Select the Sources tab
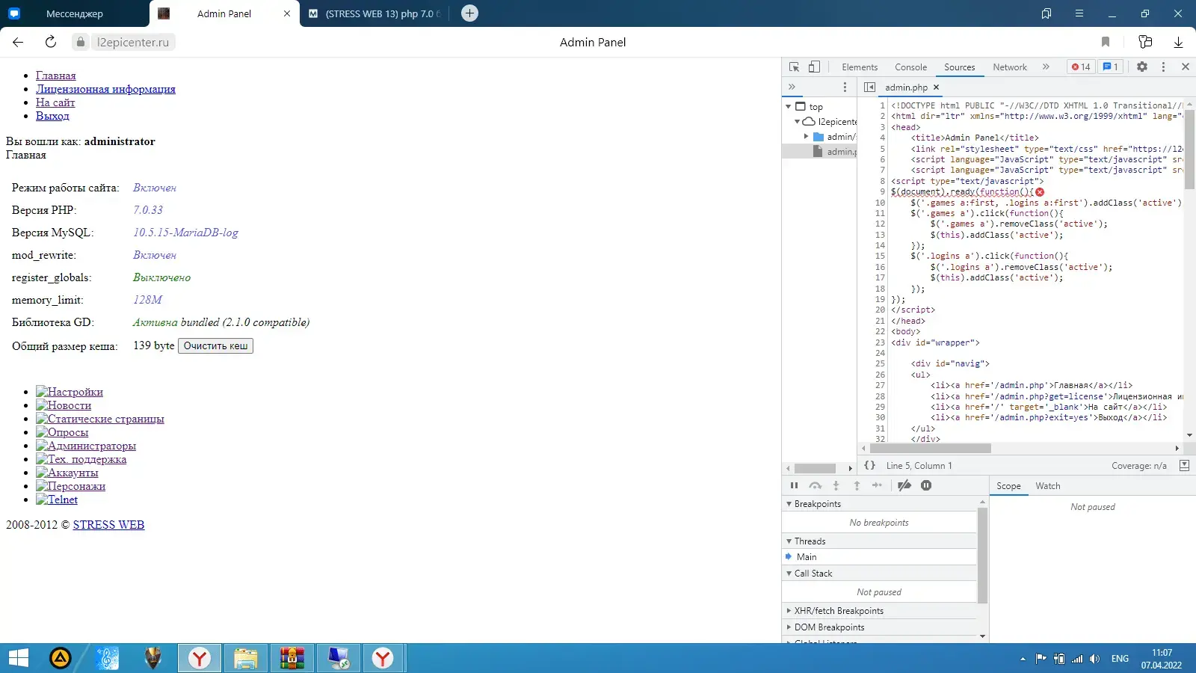Screen dimensions: 1196x673 click(x=959, y=67)
